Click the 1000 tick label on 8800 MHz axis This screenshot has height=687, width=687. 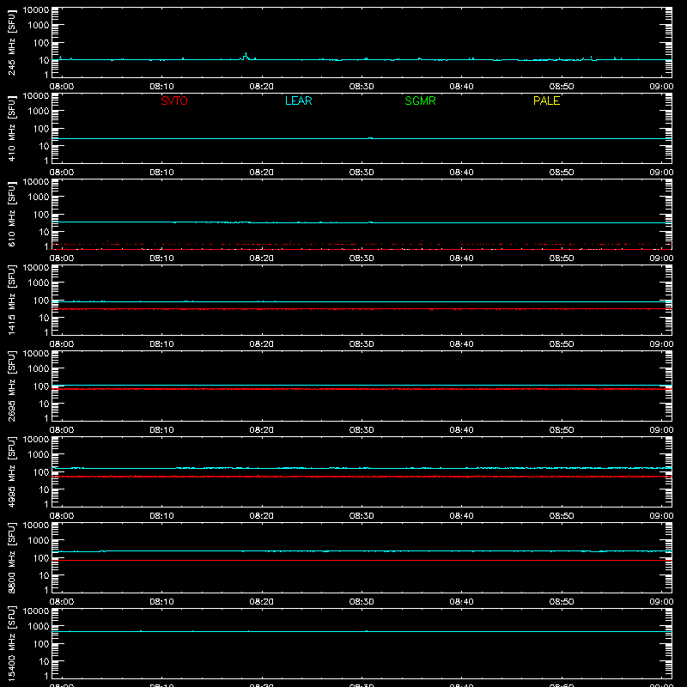39,541
